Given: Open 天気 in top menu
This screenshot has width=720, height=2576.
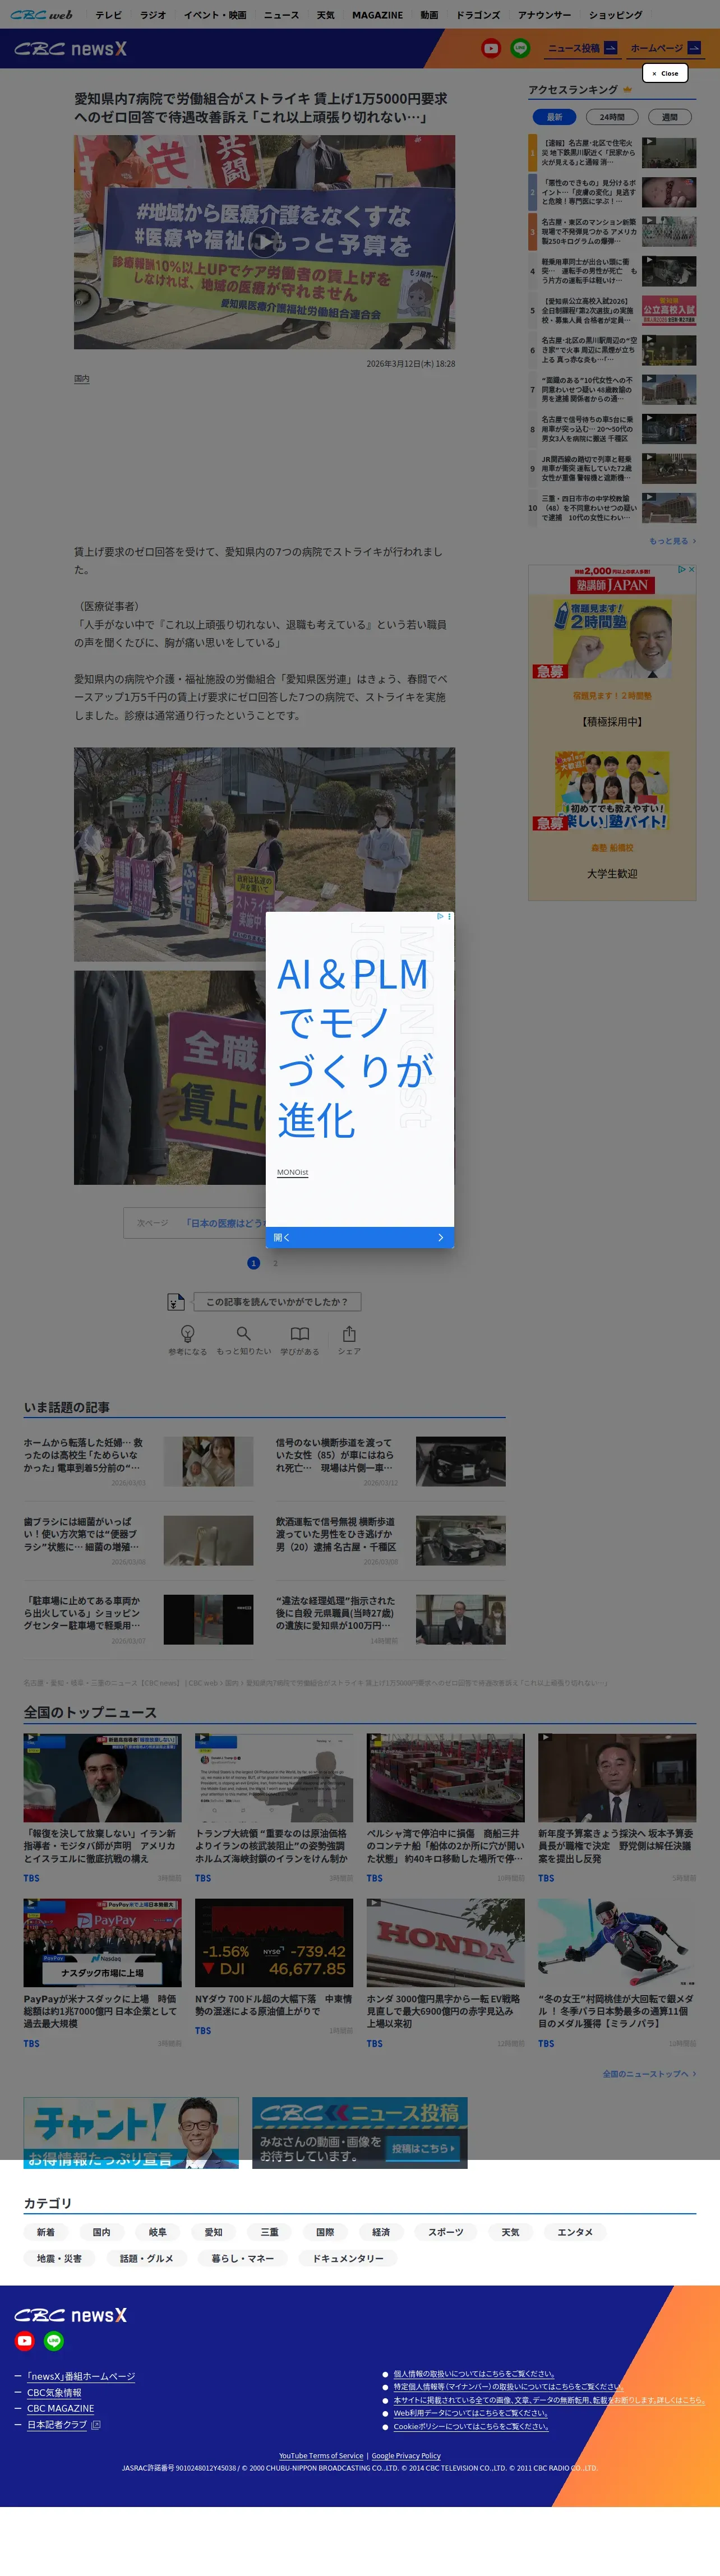Looking at the screenshot, I should (326, 15).
